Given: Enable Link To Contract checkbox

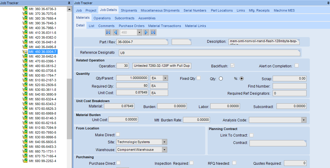Looking at the screenshot, I should [251, 135].
